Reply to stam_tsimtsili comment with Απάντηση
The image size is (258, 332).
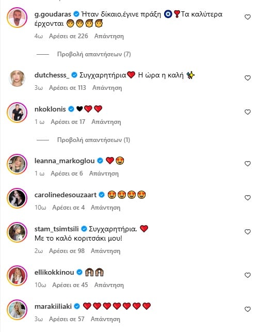pyautogui.click(x=106, y=251)
